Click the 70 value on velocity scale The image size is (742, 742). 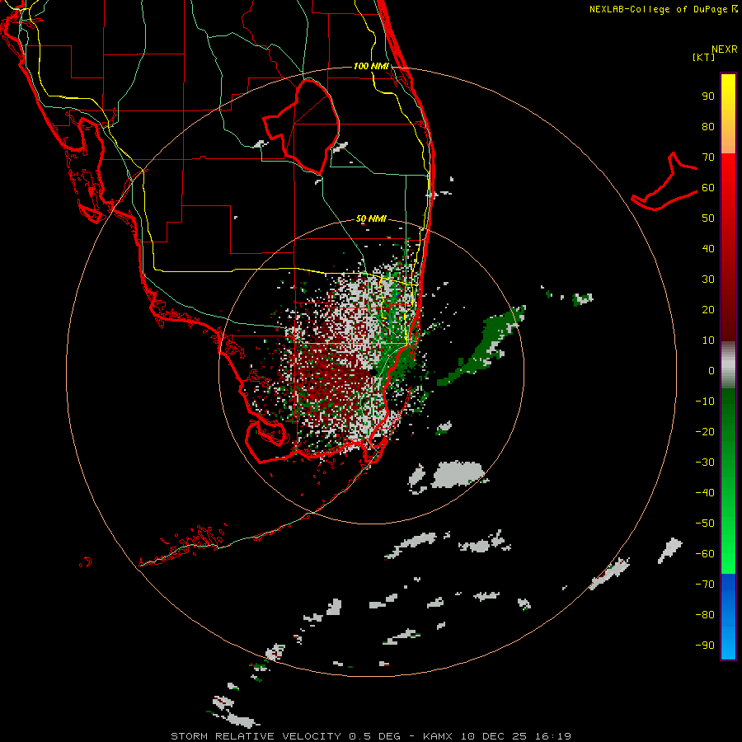point(708,157)
